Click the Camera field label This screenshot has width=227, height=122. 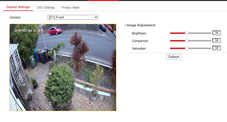[x=15, y=17]
